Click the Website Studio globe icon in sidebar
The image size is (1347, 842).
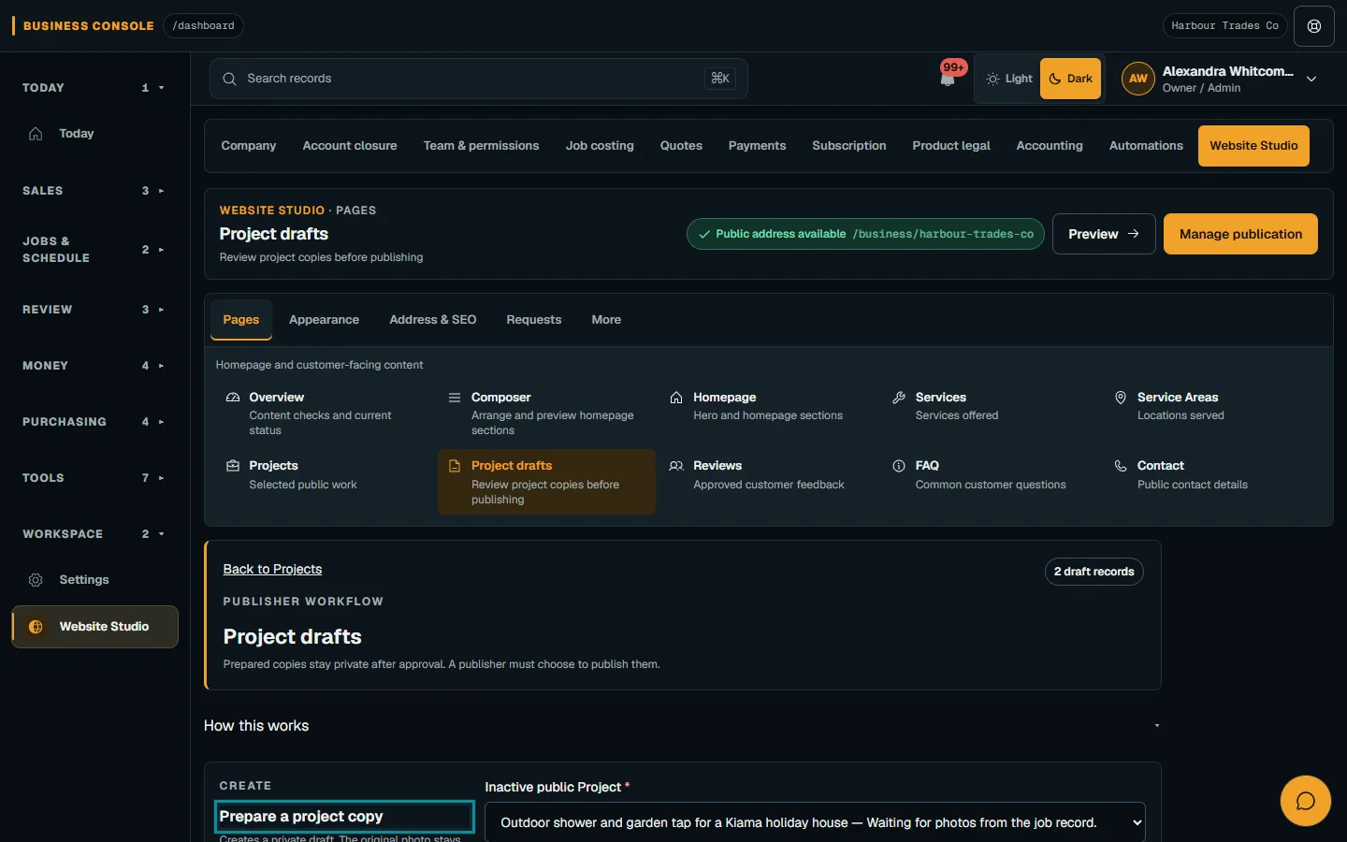click(x=36, y=627)
